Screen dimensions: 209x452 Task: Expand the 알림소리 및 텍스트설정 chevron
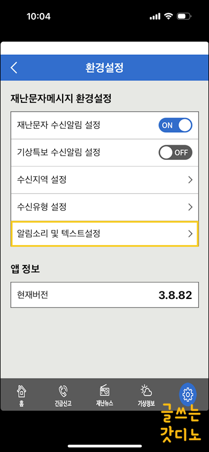190,233
